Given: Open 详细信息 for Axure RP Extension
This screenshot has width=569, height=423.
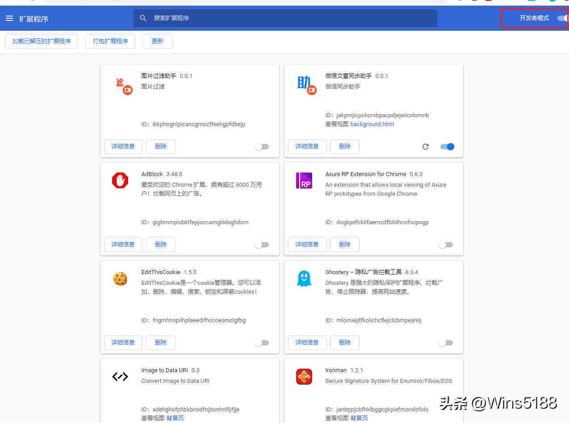Looking at the screenshot, I should pyautogui.click(x=307, y=244).
